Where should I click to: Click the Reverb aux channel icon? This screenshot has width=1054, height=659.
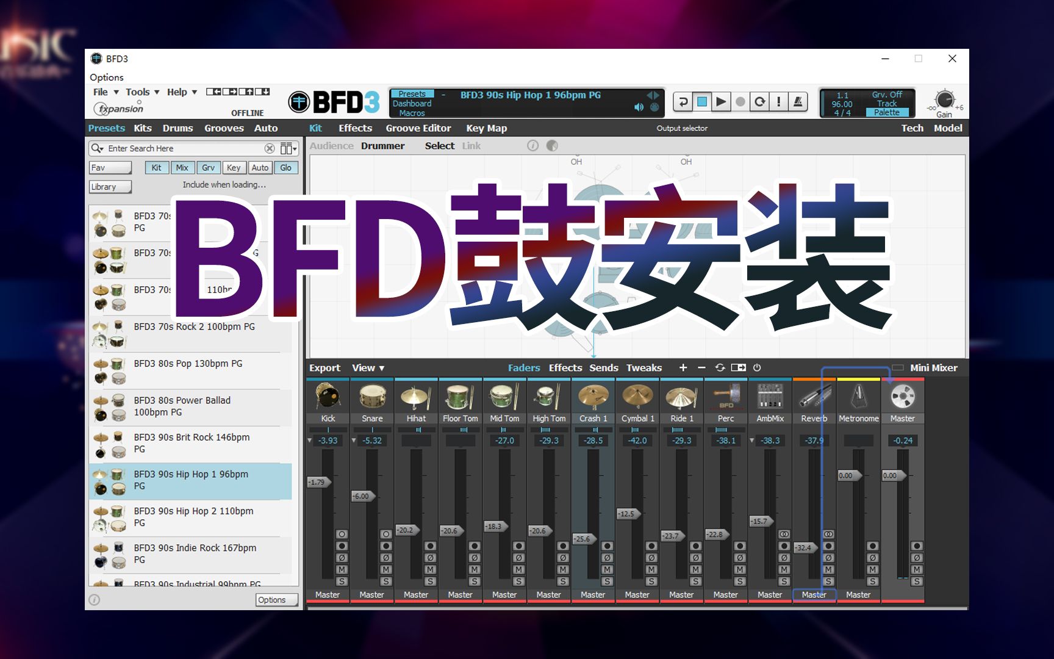[814, 397]
